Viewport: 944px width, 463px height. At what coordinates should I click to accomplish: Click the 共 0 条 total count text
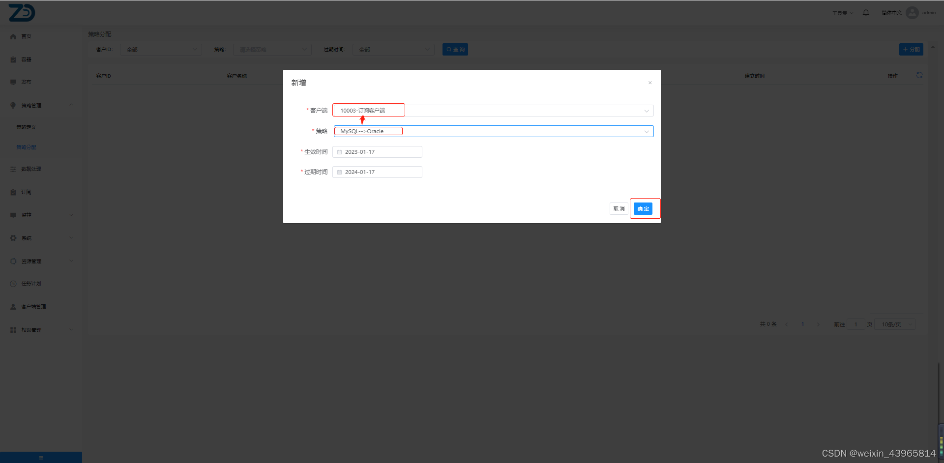tap(768, 324)
